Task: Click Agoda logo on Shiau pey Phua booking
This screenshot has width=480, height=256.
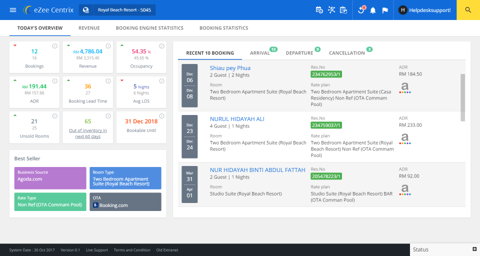Action: [405, 87]
